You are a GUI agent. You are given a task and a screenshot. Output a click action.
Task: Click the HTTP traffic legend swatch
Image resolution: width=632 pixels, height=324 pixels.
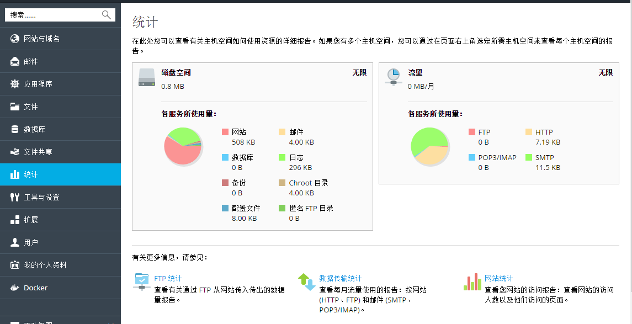pyautogui.click(x=529, y=132)
